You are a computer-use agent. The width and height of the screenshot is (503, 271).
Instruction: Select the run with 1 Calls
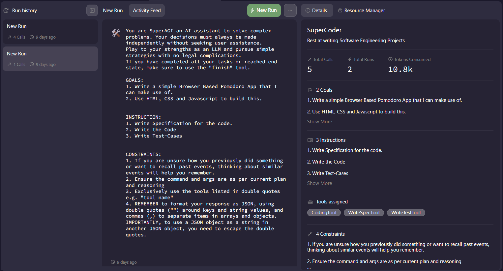50,59
